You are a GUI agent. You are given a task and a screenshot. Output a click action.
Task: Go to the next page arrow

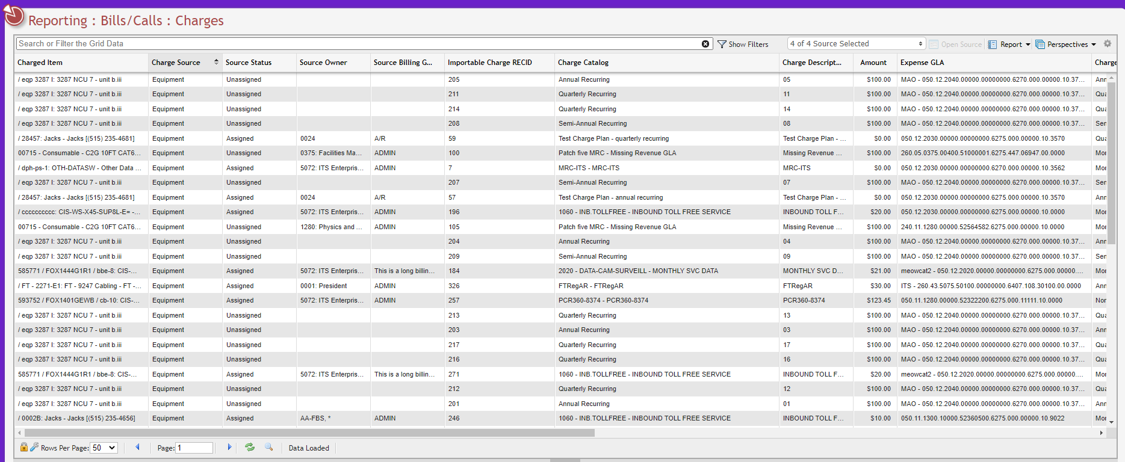229,447
